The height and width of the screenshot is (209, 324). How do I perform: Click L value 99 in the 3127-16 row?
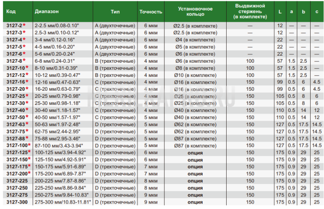pyautogui.click(x=280, y=82)
